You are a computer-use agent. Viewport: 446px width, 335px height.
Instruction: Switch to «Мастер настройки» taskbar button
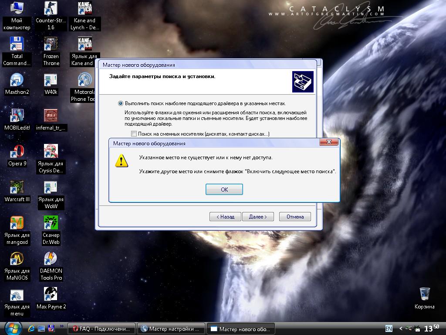(171, 329)
